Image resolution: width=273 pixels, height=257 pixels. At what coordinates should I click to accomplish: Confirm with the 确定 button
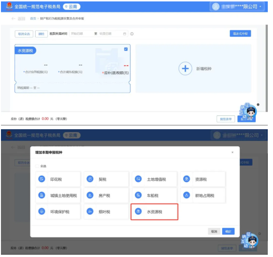(x=228, y=231)
